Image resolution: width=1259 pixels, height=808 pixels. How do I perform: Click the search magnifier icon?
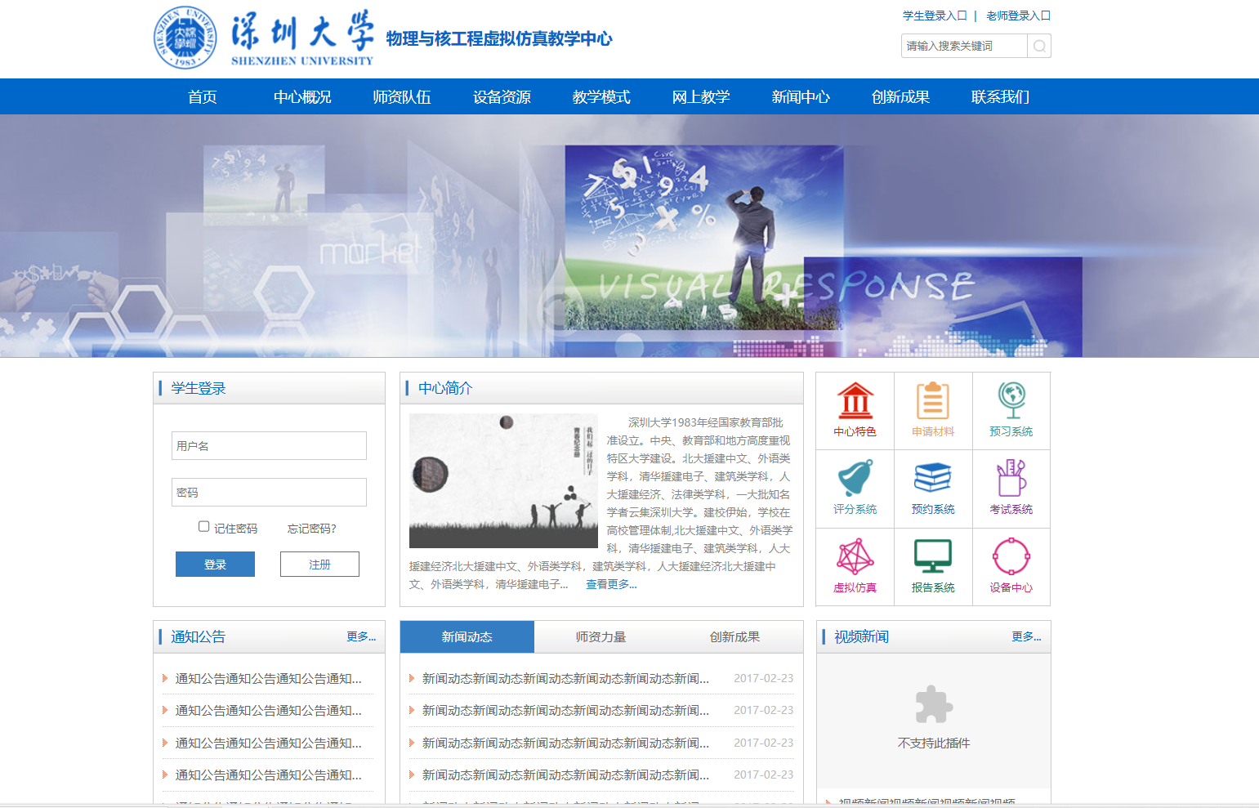coord(1038,46)
